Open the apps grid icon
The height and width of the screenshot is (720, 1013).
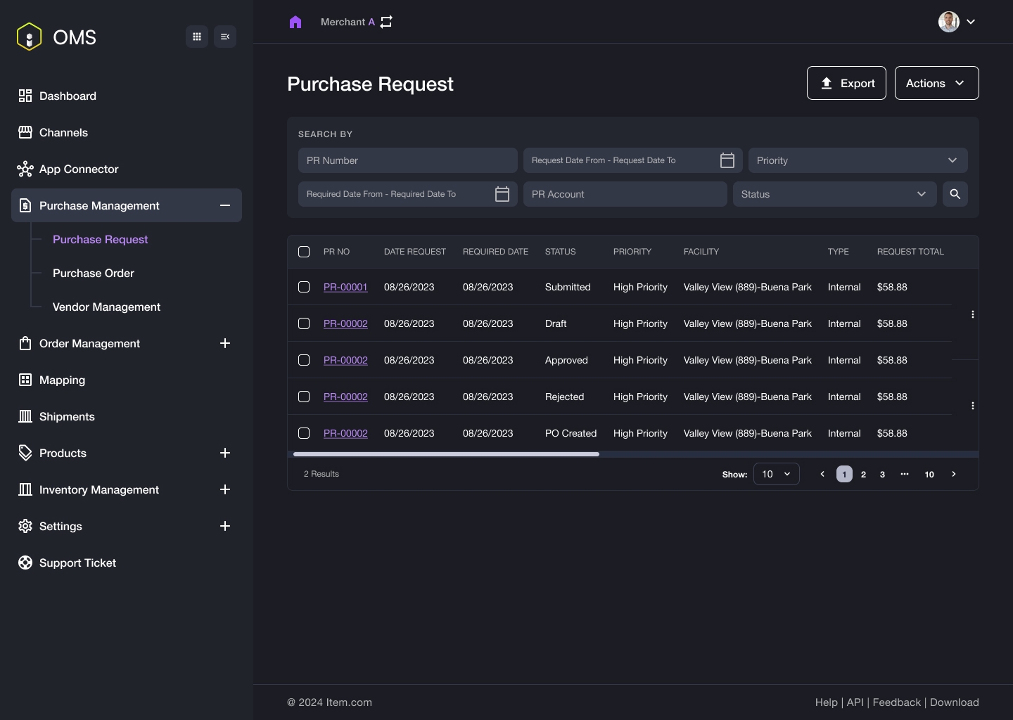click(197, 37)
